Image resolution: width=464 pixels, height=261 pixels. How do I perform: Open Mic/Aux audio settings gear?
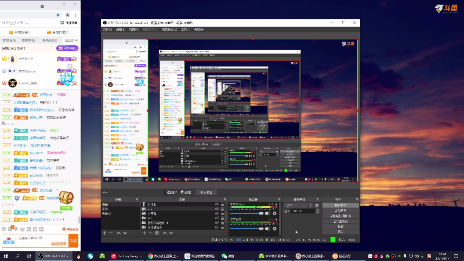(274, 213)
